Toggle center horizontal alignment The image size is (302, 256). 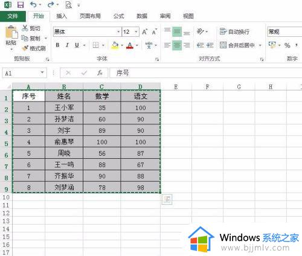[177, 45]
